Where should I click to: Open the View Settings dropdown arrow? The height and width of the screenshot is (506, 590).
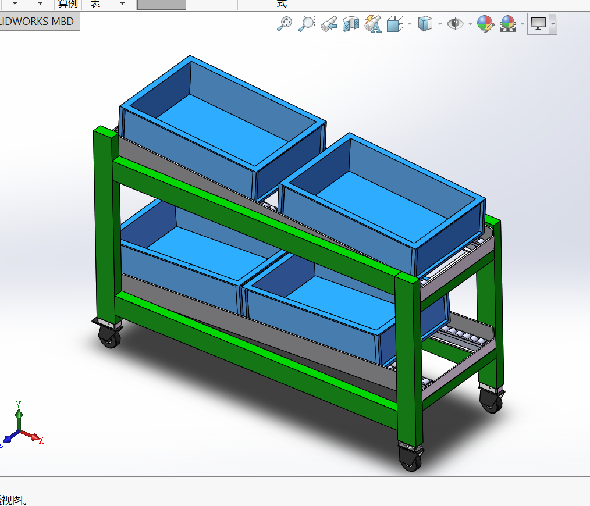[552, 24]
